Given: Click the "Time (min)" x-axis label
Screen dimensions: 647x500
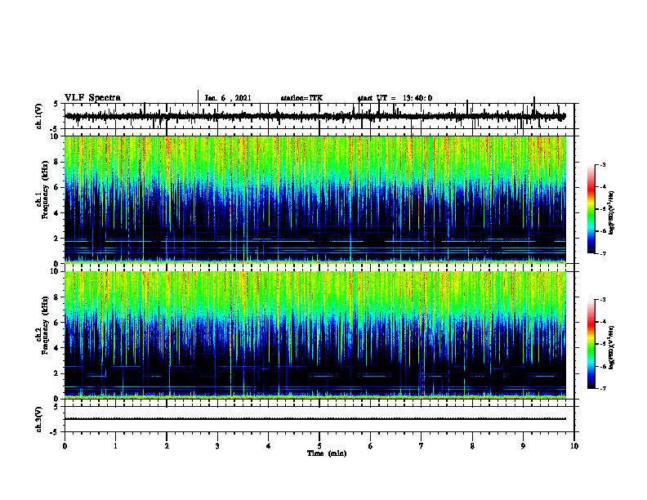Looking at the screenshot, I should pos(327,453).
